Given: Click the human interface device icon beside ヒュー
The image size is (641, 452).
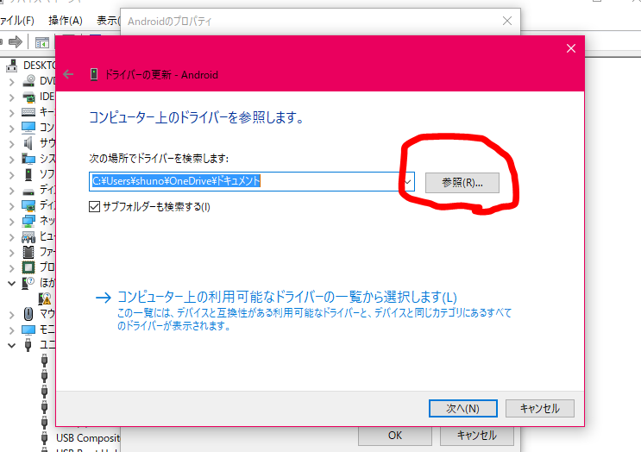Looking at the screenshot, I should (x=28, y=236).
